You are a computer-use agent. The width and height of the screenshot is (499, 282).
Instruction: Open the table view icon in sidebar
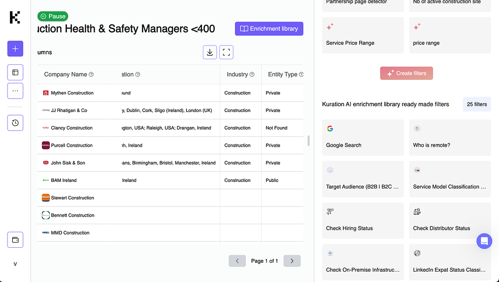15,72
